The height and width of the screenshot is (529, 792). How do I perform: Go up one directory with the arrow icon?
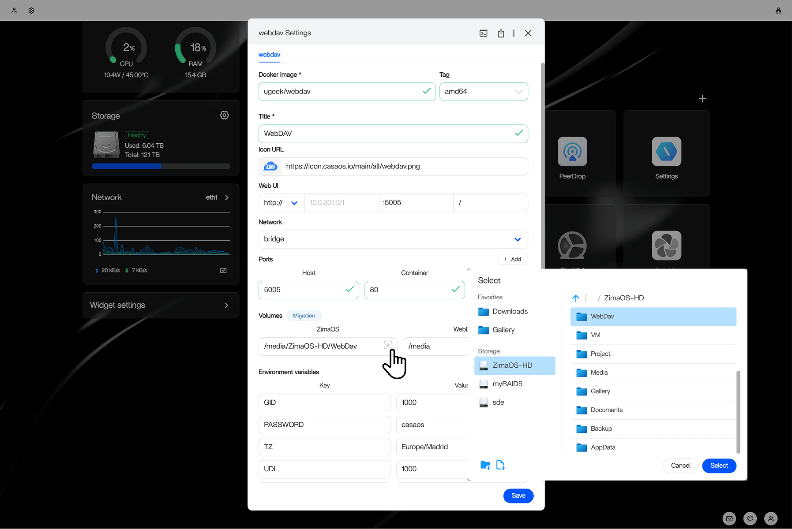576,298
